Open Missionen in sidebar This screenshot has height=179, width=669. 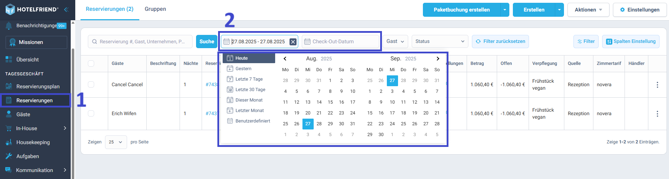click(36, 42)
